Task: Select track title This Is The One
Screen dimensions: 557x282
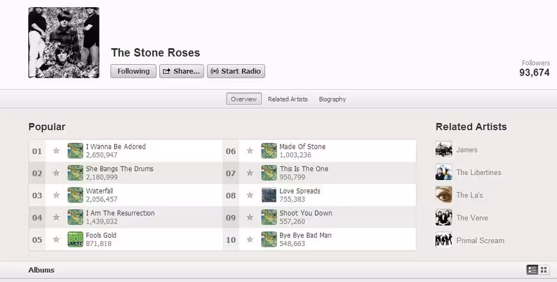Action: (304, 169)
